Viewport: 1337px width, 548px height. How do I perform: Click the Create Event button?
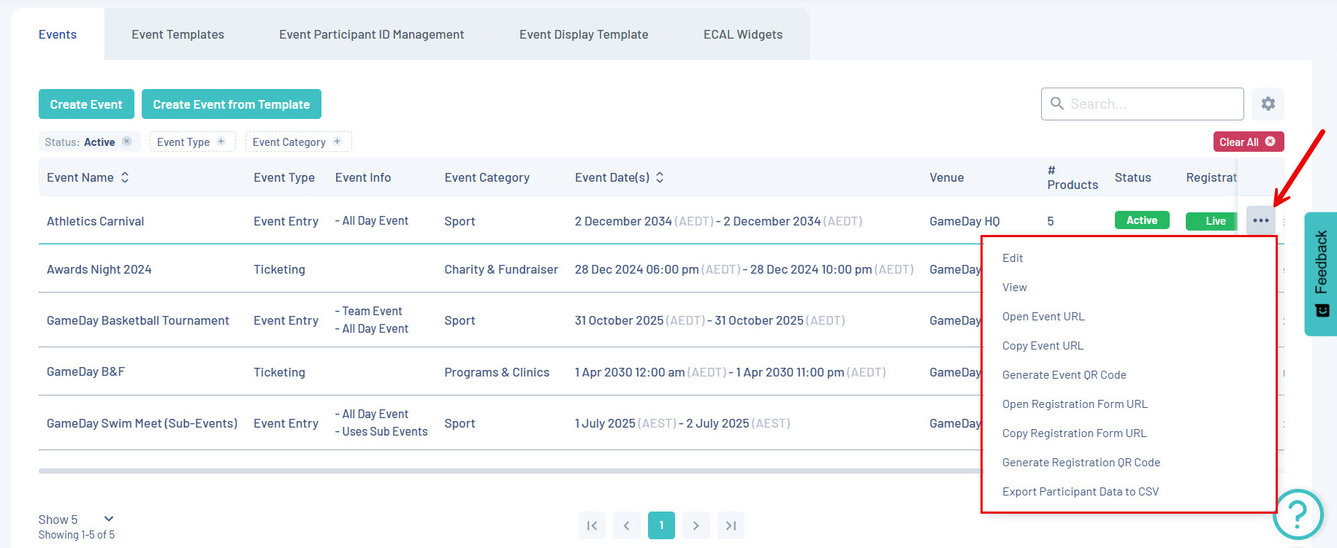tap(86, 104)
